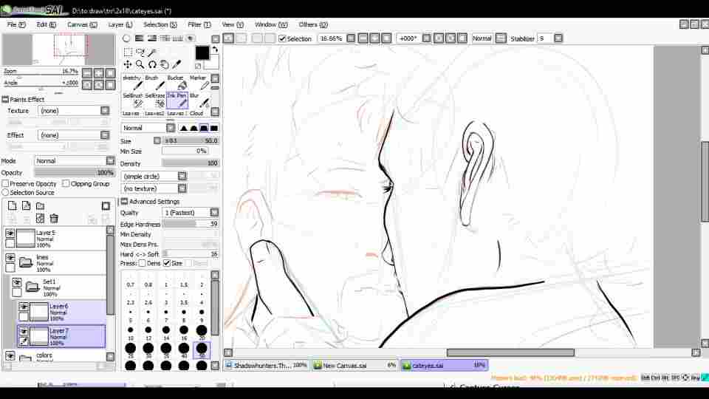Open the Layer menu

(120, 24)
